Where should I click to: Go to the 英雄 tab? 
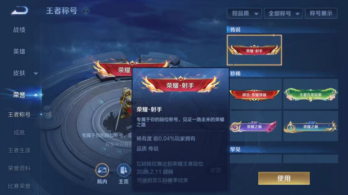pyautogui.click(x=19, y=51)
